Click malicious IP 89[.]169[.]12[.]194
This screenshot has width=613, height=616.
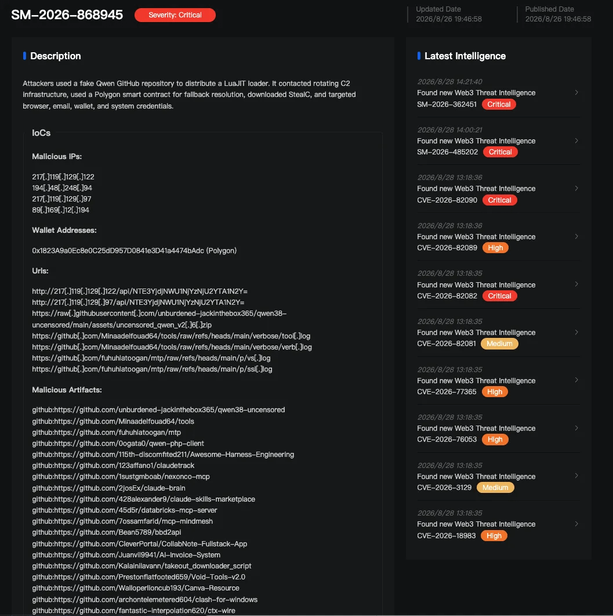(60, 210)
